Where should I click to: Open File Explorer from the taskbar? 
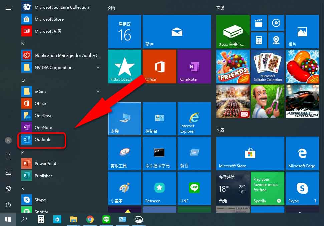coord(73,219)
